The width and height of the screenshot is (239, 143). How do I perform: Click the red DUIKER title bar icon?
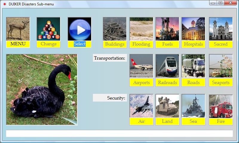pos(4,4)
